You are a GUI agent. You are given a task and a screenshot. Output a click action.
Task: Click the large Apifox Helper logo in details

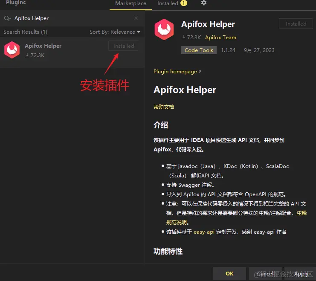pos(164,29)
